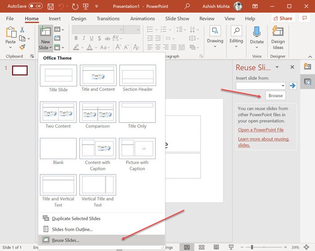Toggle the AutoSave switch
315x251 pixels.
[36, 6]
